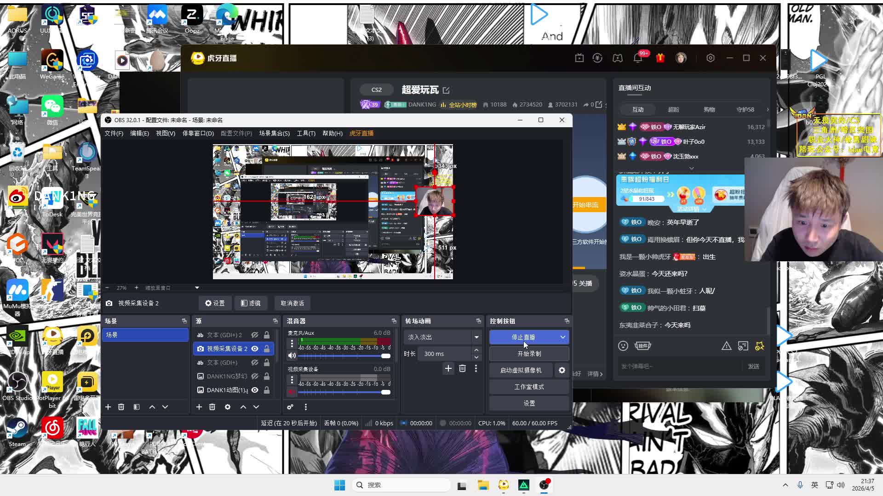
Task: Open source properties gear in Sources panel
Action: [228, 407]
